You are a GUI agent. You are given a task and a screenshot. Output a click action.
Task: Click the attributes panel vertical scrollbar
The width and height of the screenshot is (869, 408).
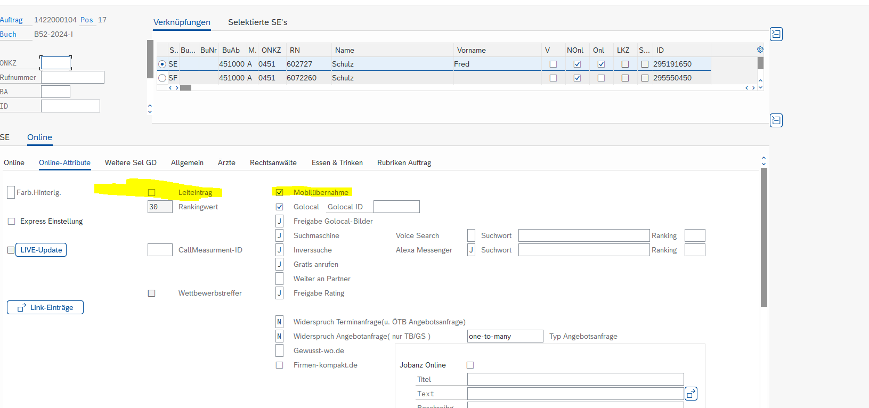point(764,237)
